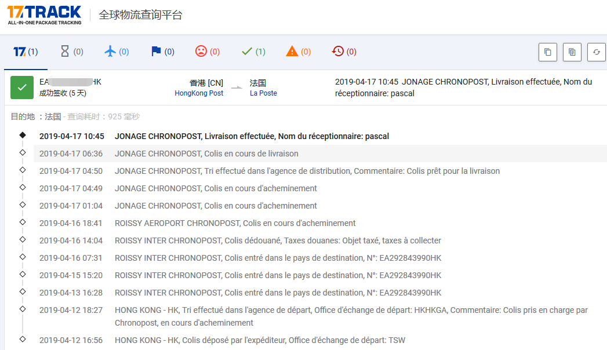Click the arrow between origin and destination
607x350 pixels.
tap(237, 88)
